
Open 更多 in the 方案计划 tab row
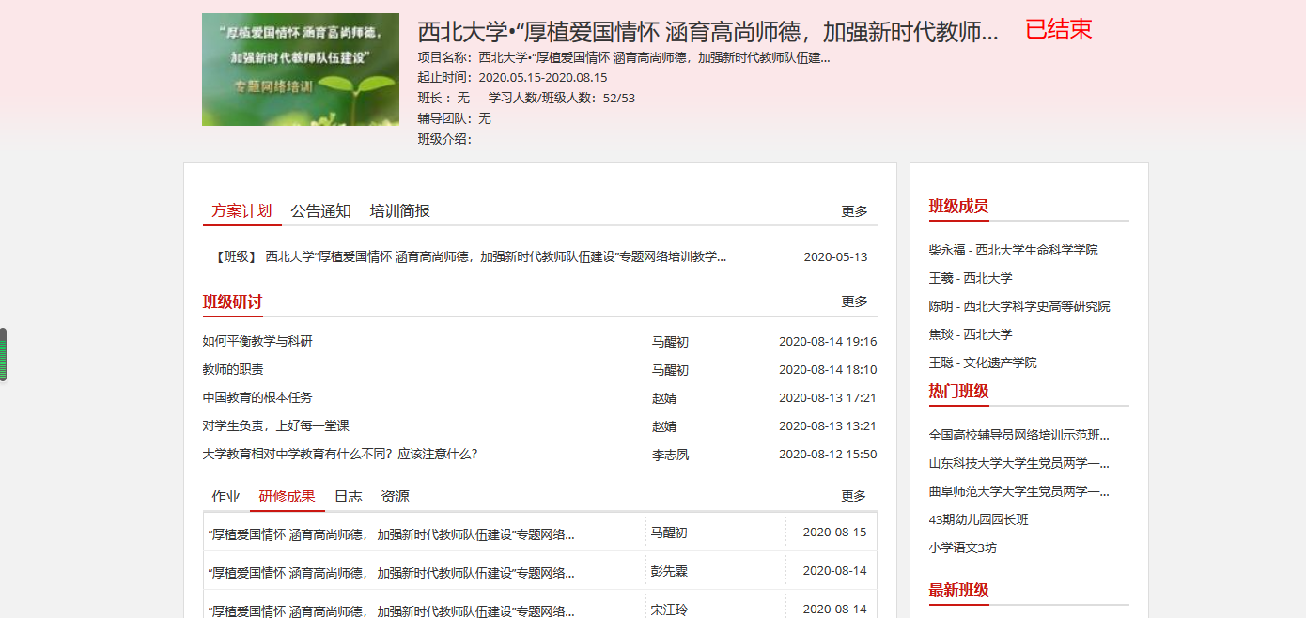[855, 211]
